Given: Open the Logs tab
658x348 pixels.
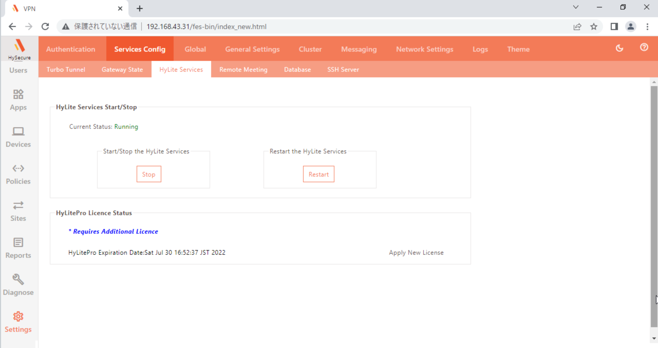Looking at the screenshot, I should pyautogui.click(x=480, y=49).
